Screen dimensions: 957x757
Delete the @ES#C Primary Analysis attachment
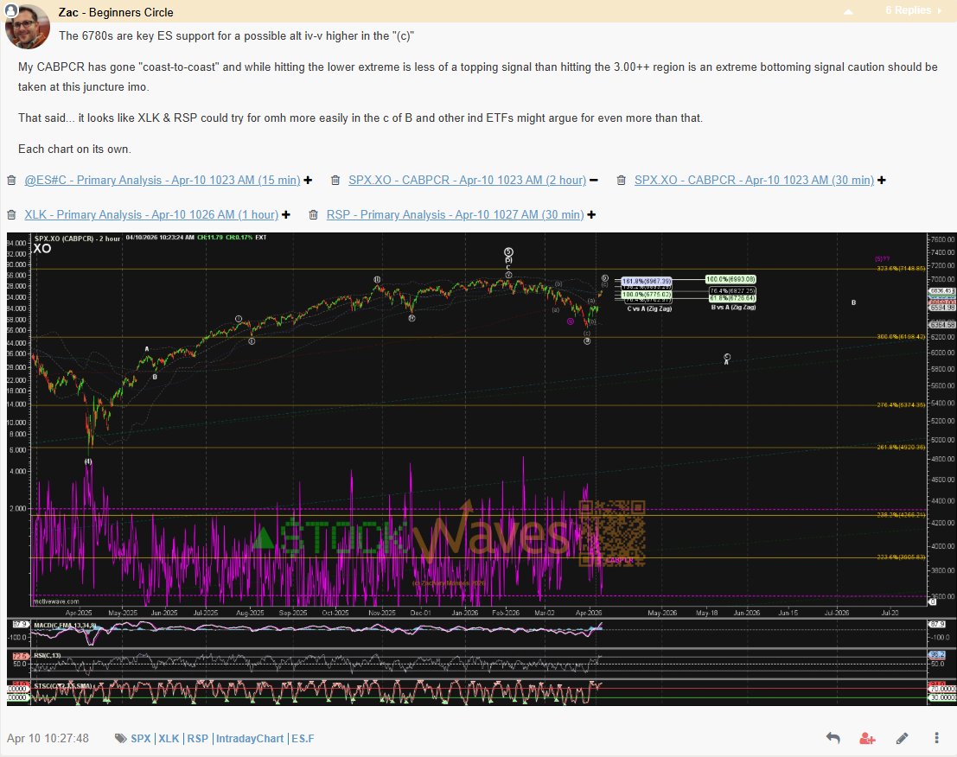pyautogui.click(x=11, y=180)
